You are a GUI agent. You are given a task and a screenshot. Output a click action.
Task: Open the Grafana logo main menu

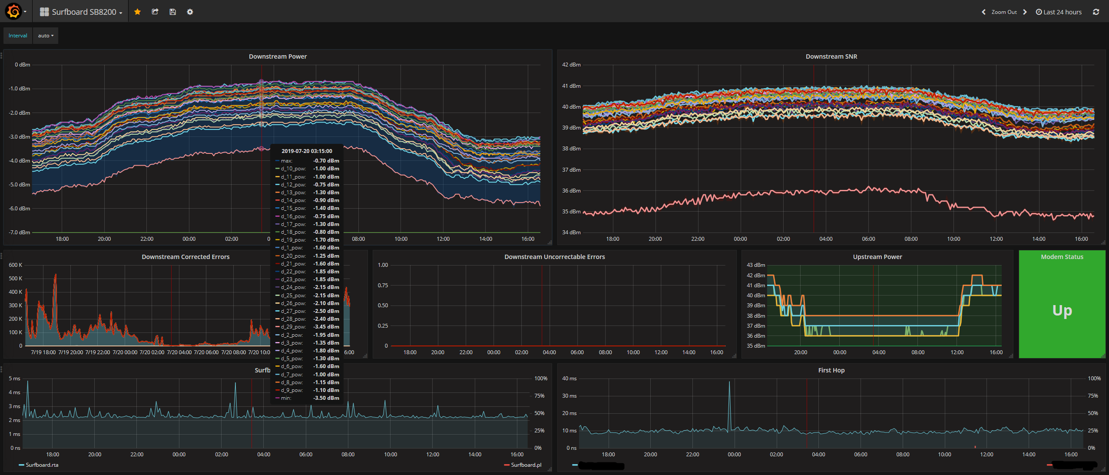(x=14, y=12)
